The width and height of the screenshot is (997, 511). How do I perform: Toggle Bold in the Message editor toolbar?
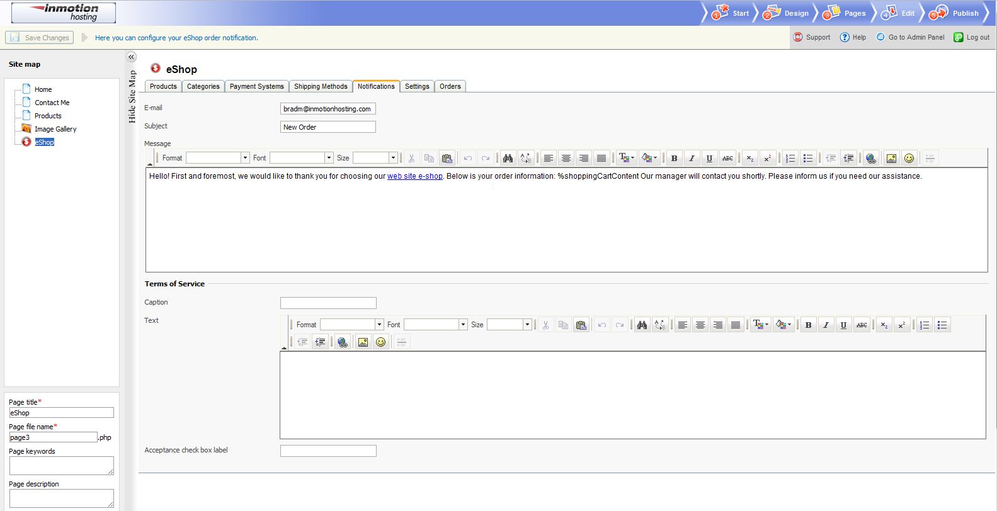(x=674, y=158)
